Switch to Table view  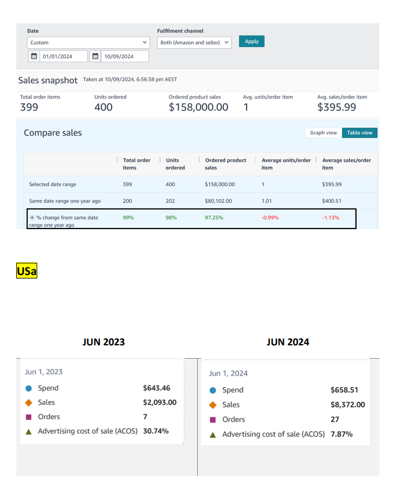[x=359, y=133]
